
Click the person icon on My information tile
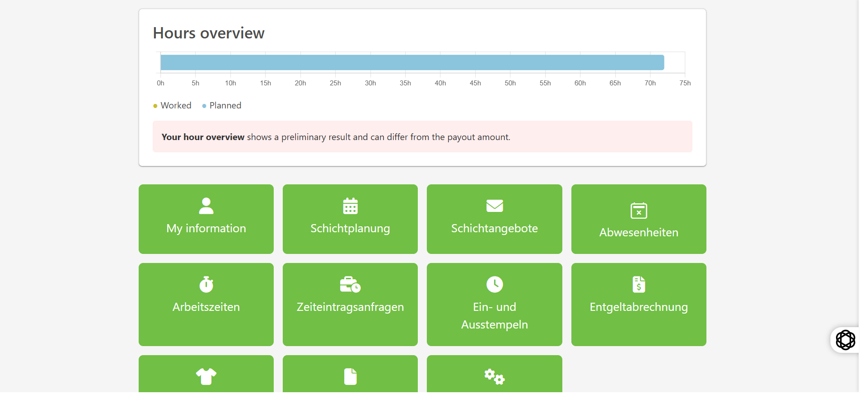point(206,206)
